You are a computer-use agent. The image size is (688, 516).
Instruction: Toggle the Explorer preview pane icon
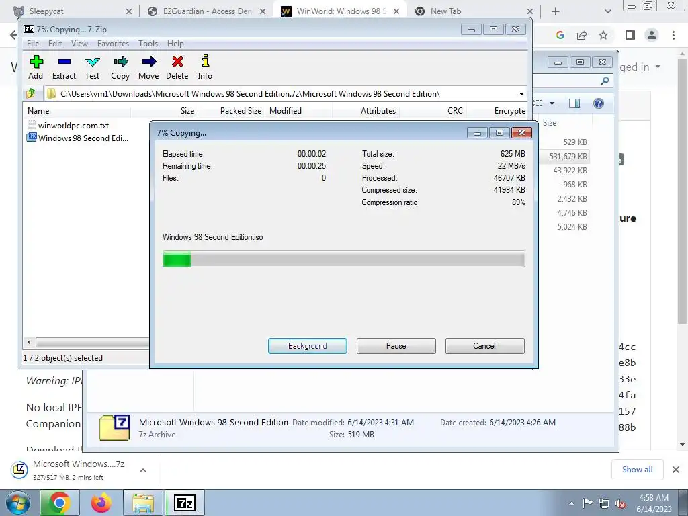(574, 103)
